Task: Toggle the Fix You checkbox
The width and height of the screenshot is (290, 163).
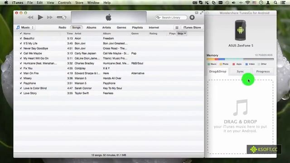Action: (21, 68)
